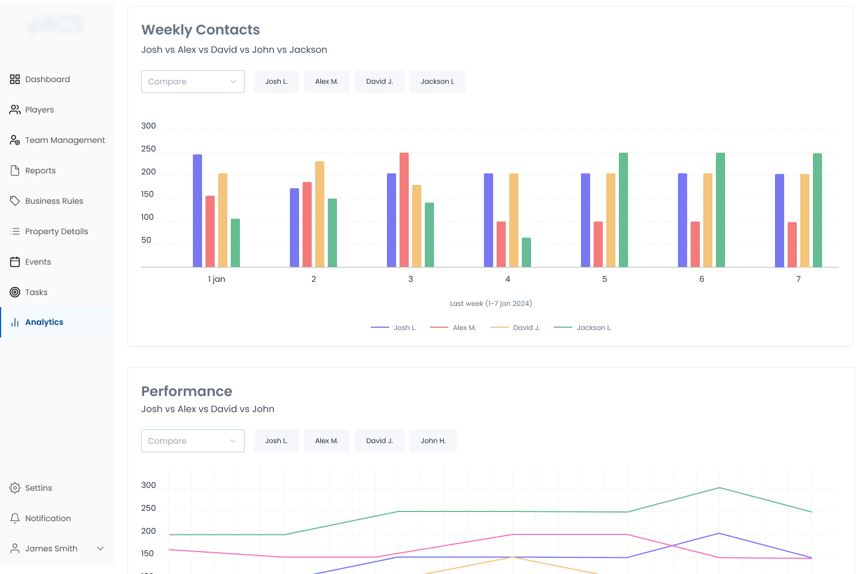Open the Dashboard menu item
This screenshot has height=574, width=868.
(x=57, y=79)
